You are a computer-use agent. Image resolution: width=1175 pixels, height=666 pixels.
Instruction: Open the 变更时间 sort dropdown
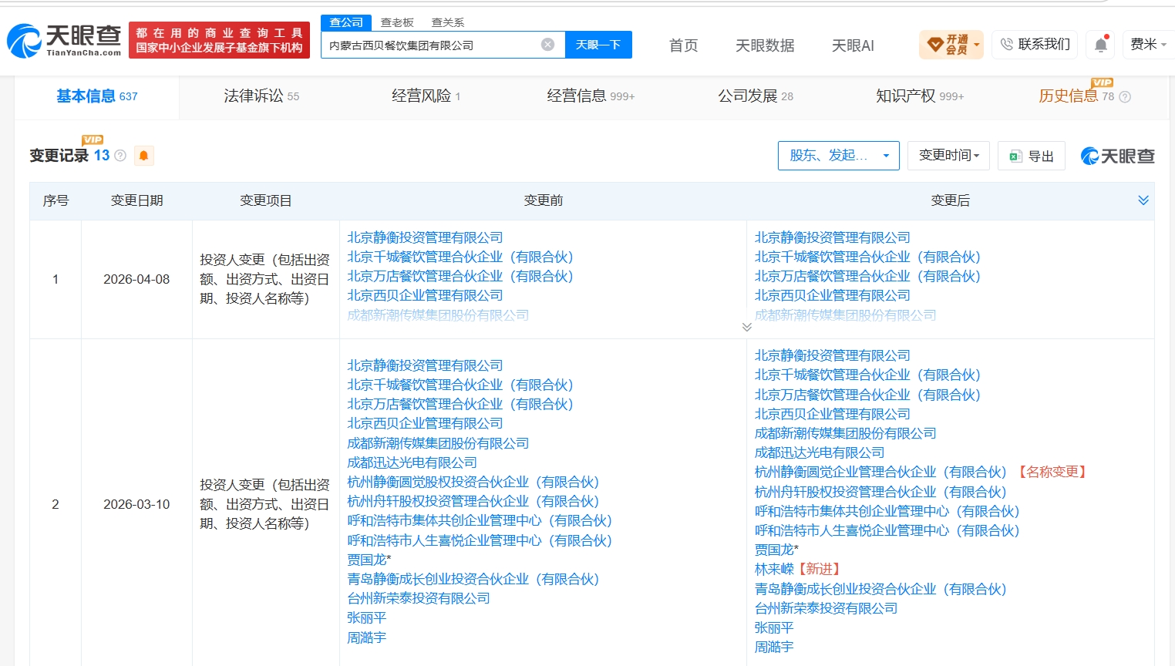point(949,156)
